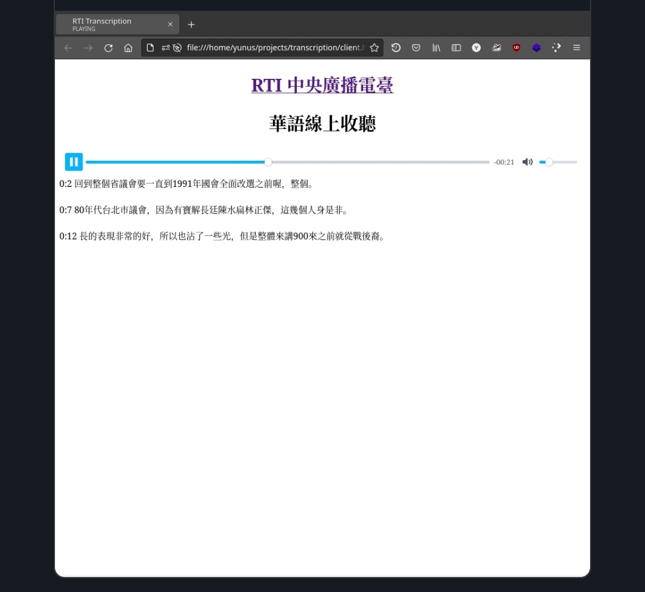Open the Firefox Library icon
The height and width of the screenshot is (592, 645).
point(436,48)
